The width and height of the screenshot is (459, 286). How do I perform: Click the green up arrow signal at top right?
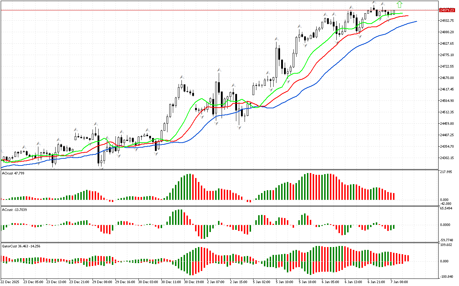(399, 5)
